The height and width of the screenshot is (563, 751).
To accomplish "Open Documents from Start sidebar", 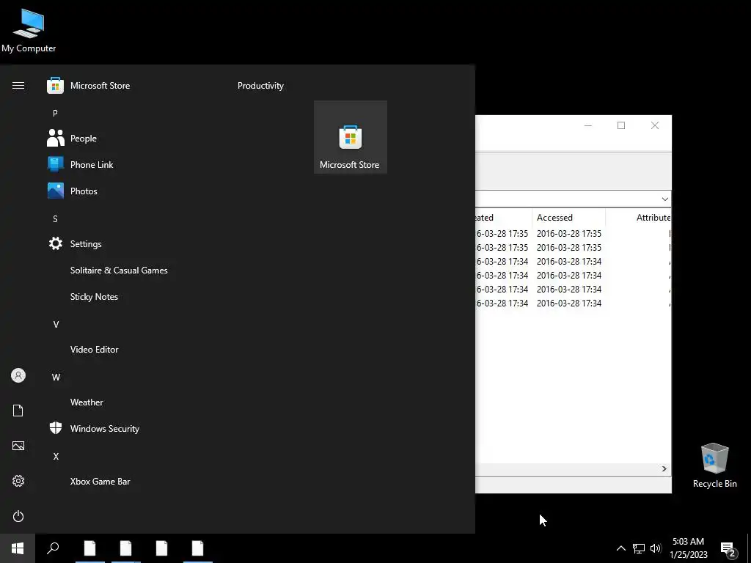I will click(18, 411).
